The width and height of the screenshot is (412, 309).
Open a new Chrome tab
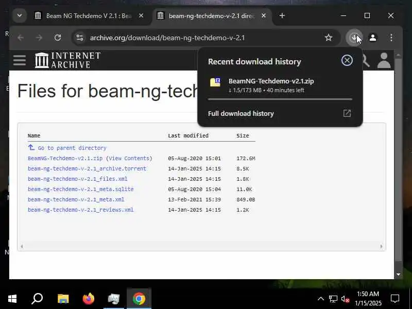coord(282,16)
